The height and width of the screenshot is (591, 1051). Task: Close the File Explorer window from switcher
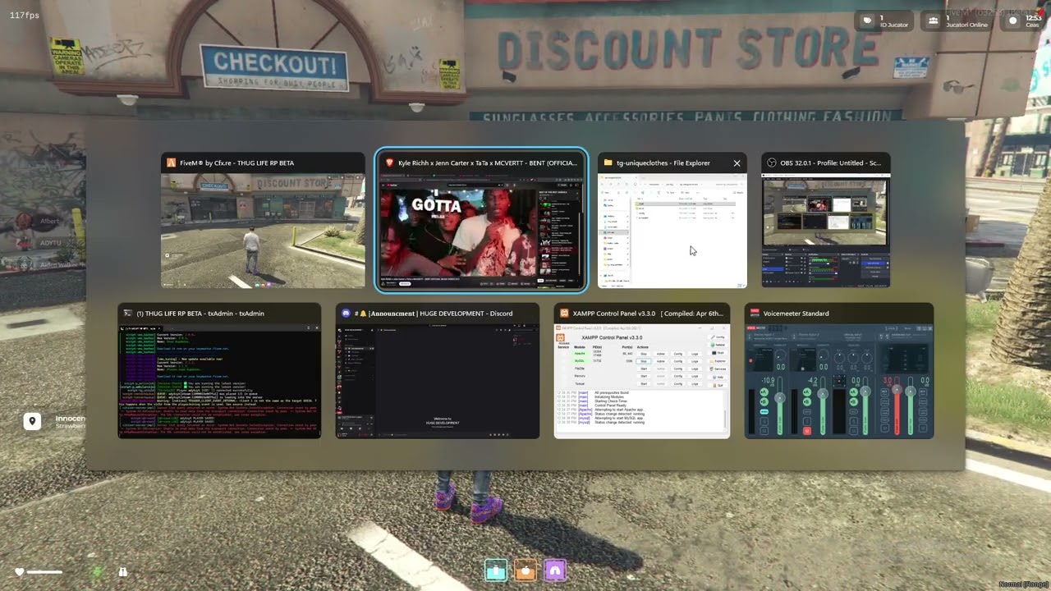[x=737, y=163]
